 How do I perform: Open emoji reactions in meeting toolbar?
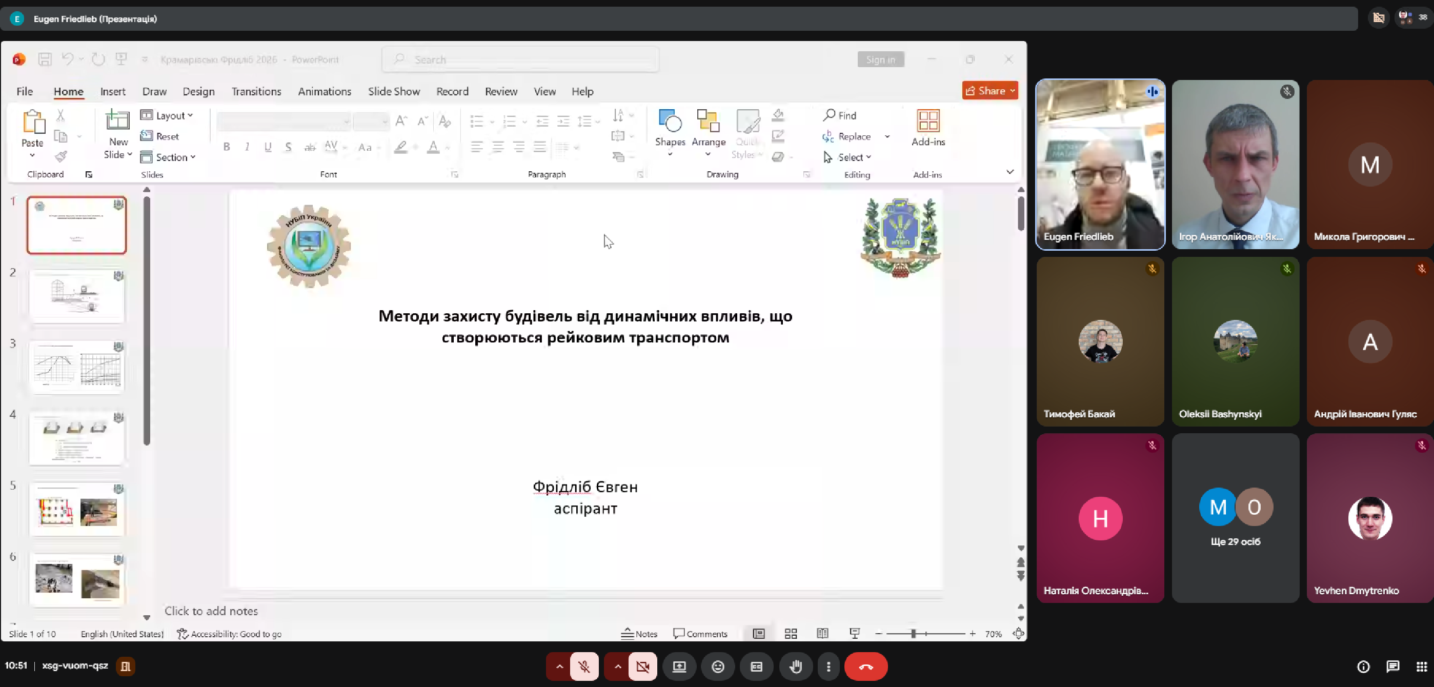tap(718, 666)
